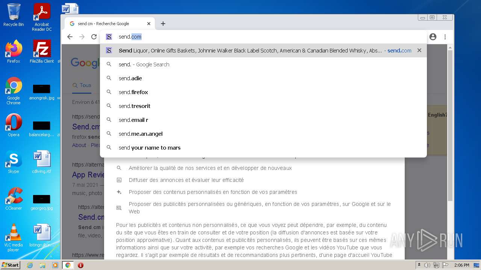Open the Send.cm search result title
Viewport: 481px width, 270px height.
pyautogui.click(x=86, y=127)
